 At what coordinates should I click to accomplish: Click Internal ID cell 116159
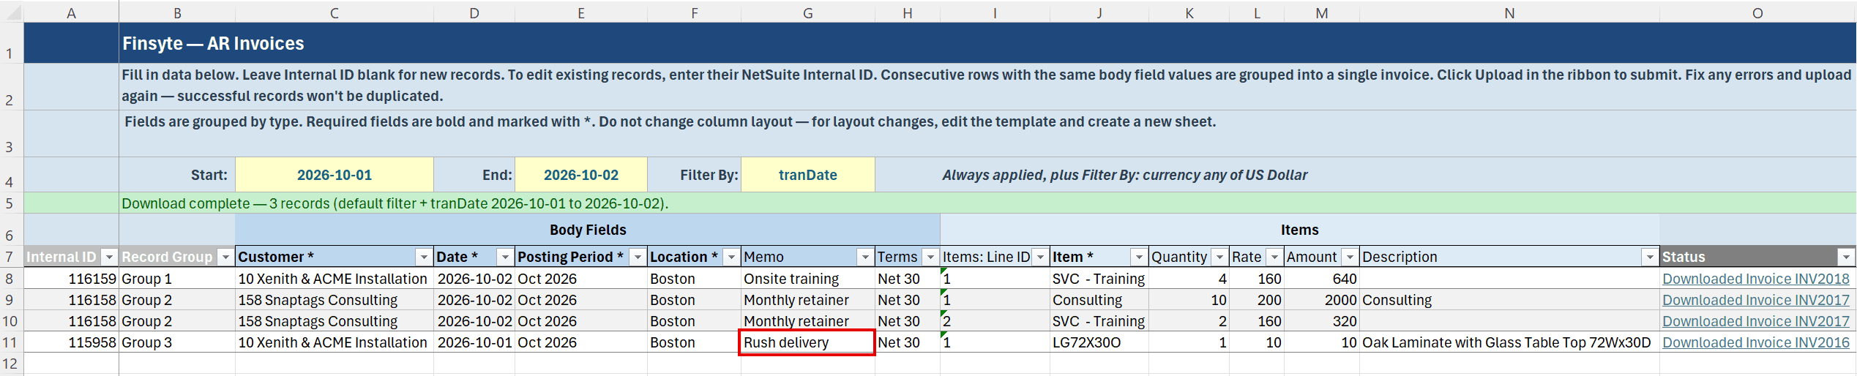pos(71,279)
